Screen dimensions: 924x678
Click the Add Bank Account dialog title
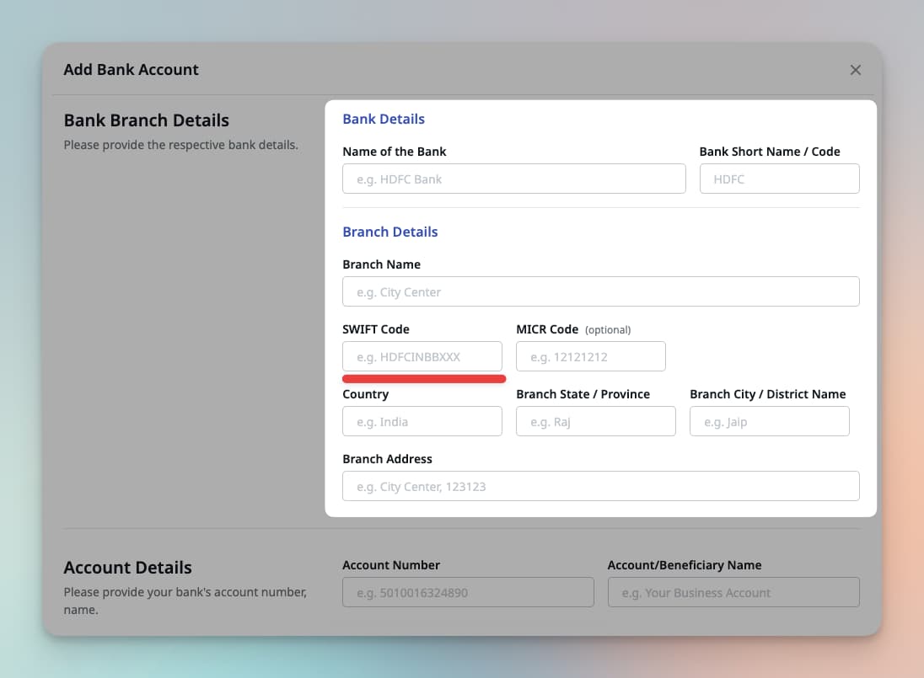(131, 69)
